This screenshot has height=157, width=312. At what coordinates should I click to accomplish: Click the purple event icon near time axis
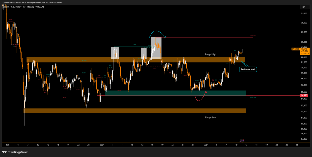(242, 140)
